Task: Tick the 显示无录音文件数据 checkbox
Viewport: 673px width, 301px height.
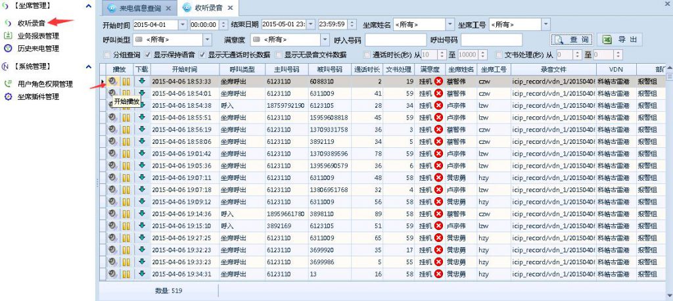Action: pyautogui.click(x=279, y=55)
